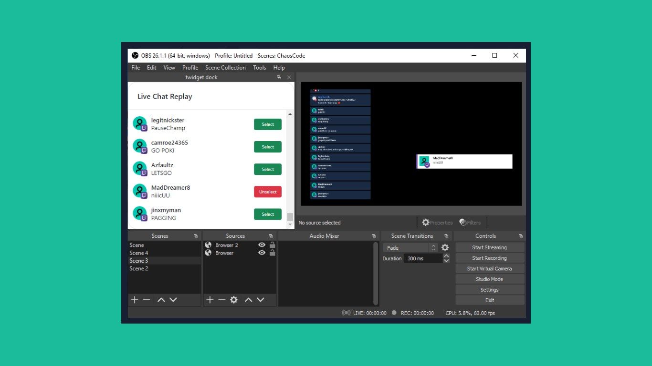Viewport: 652px width, 366px height.
Task: Undock the Controls panel
Action: (x=521, y=236)
